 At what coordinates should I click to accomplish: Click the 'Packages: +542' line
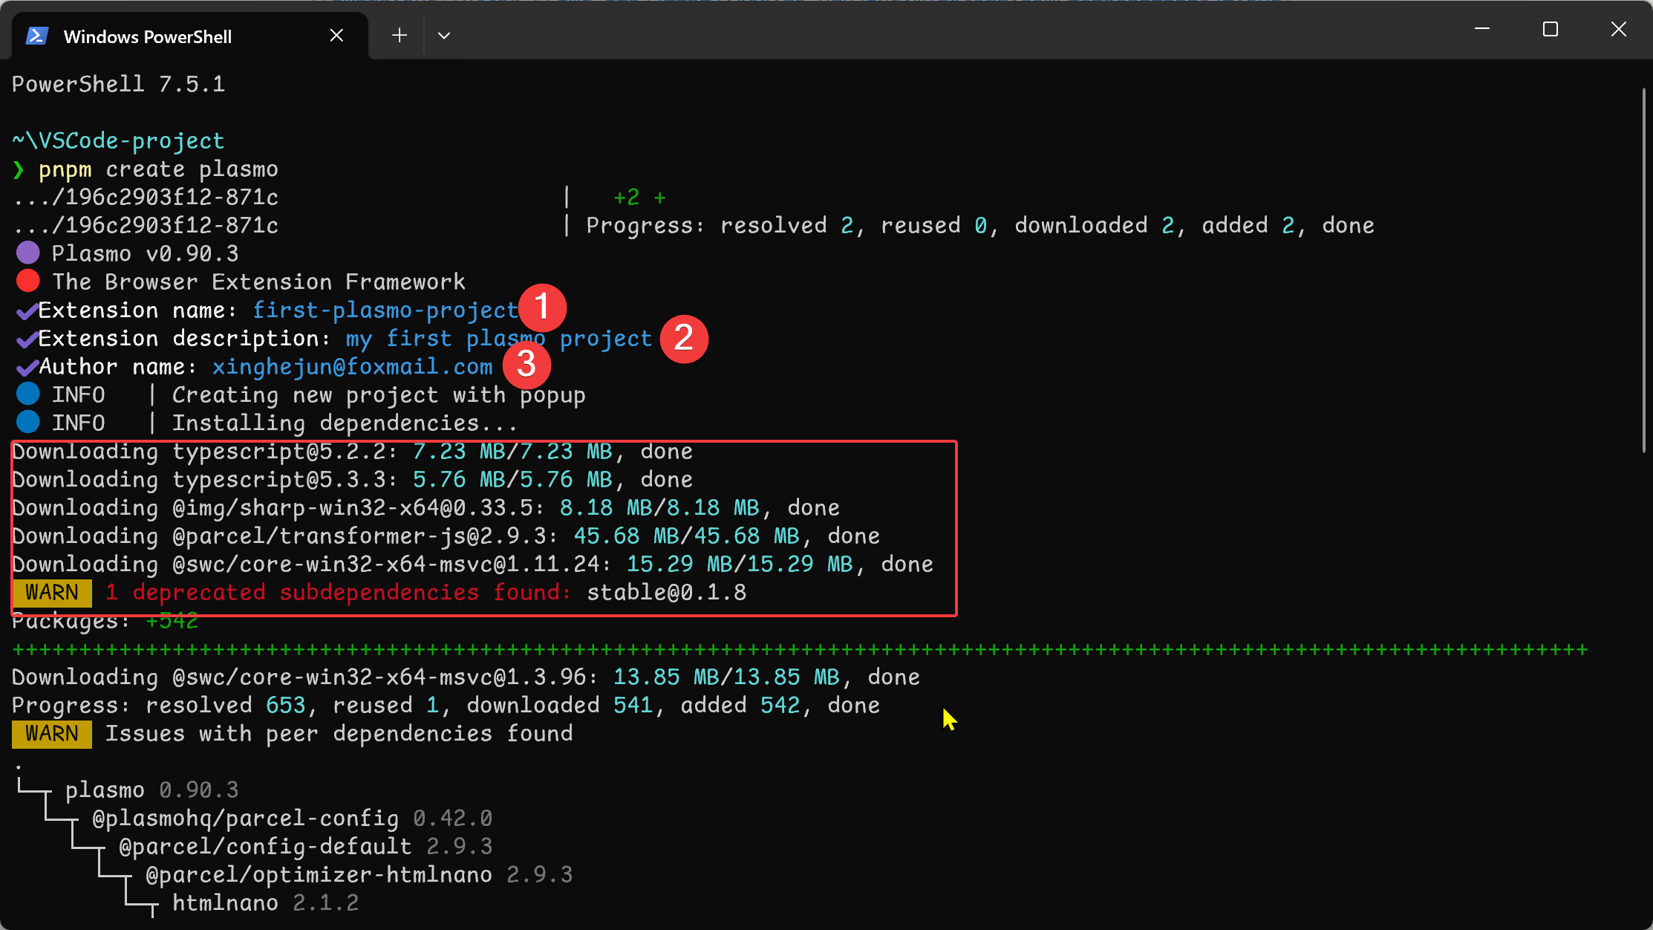click(x=105, y=622)
